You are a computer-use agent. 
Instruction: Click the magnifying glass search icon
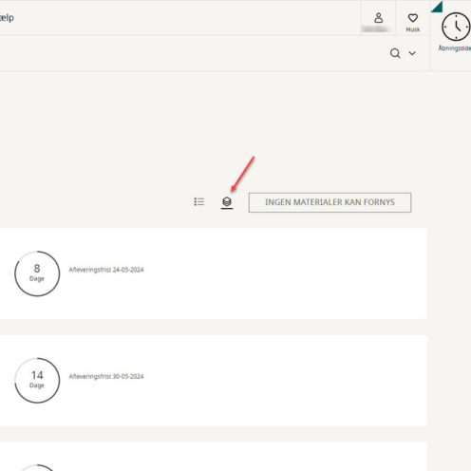pos(395,53)
